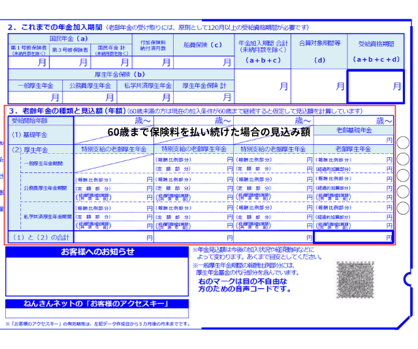Click the ねんきんネット access key banner
Screen dimensions: 418x349
[x=97, y=304]
